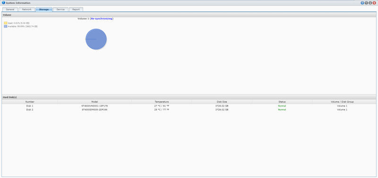Click Disk 2 size 3726.02 GB
Image resolution: width=378 pixels, height=178 pixels.
[222, 110]
